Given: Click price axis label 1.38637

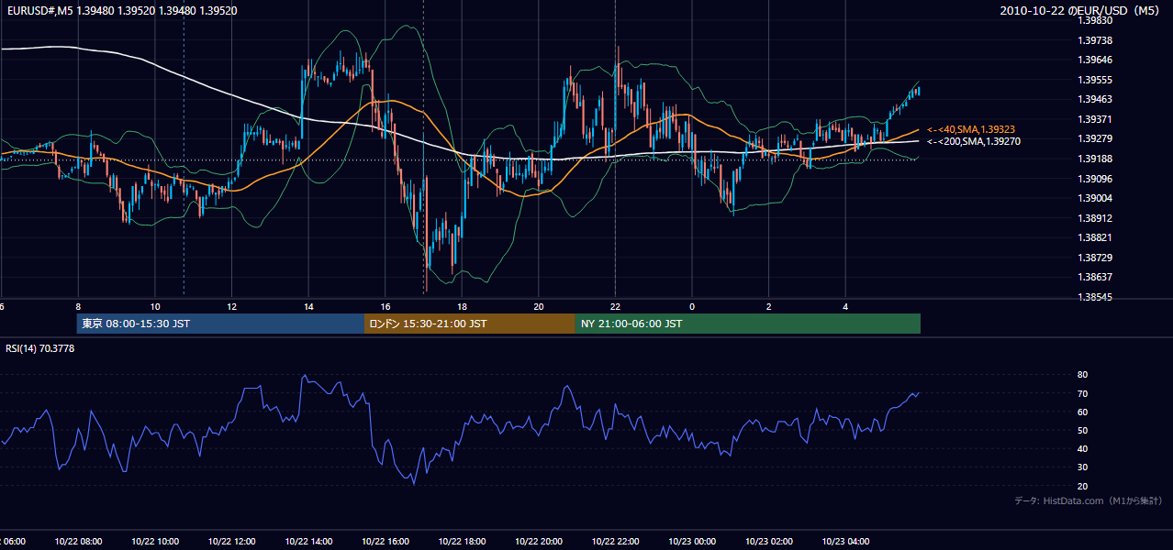Looking at the screenshot, I should [x=1094, y=277].
